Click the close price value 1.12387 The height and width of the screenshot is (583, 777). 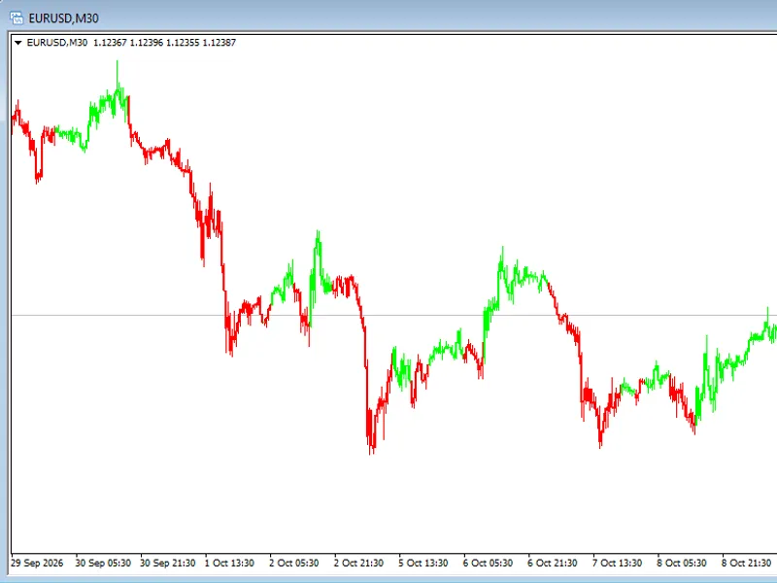(220, 43)
